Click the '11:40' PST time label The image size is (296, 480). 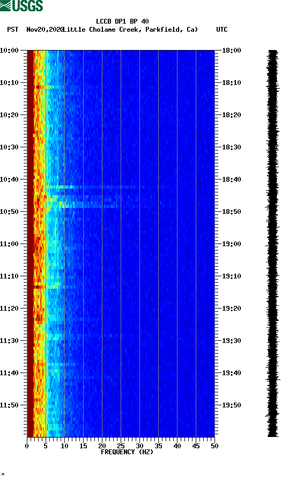[9, 372]
